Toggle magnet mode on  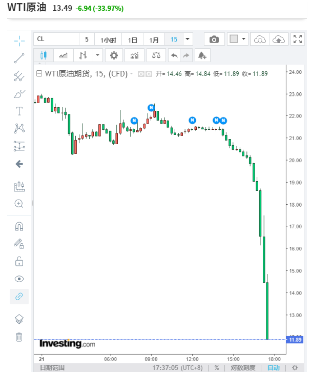pyautogui.click(x=19, y=226)
